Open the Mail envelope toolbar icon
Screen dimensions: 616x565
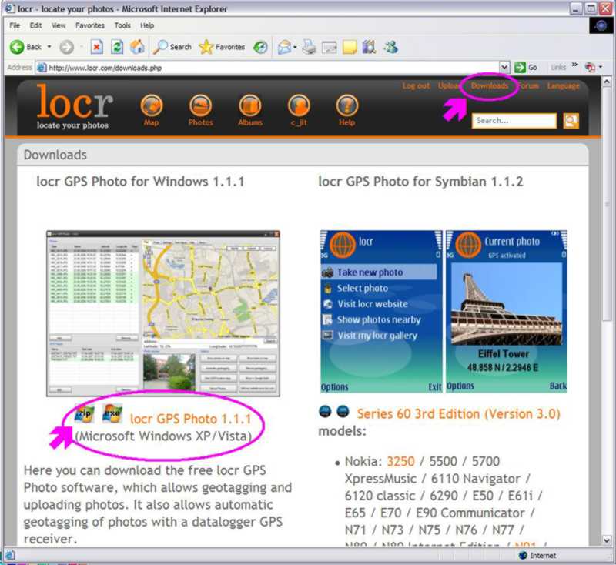coord(284,47)
